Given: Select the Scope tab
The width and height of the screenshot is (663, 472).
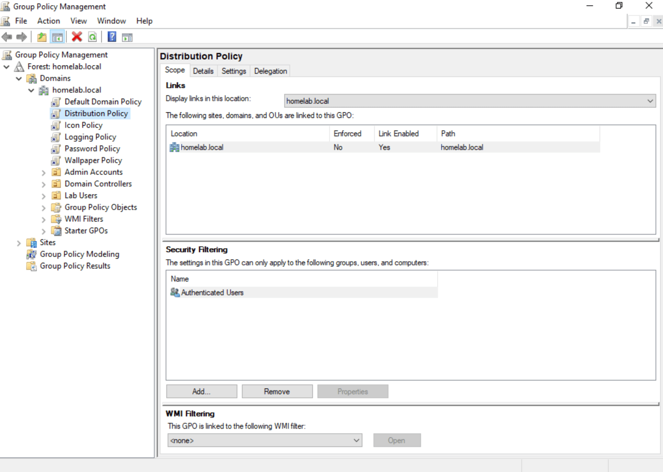Looking at the screenshot, I should pos(175,70).
